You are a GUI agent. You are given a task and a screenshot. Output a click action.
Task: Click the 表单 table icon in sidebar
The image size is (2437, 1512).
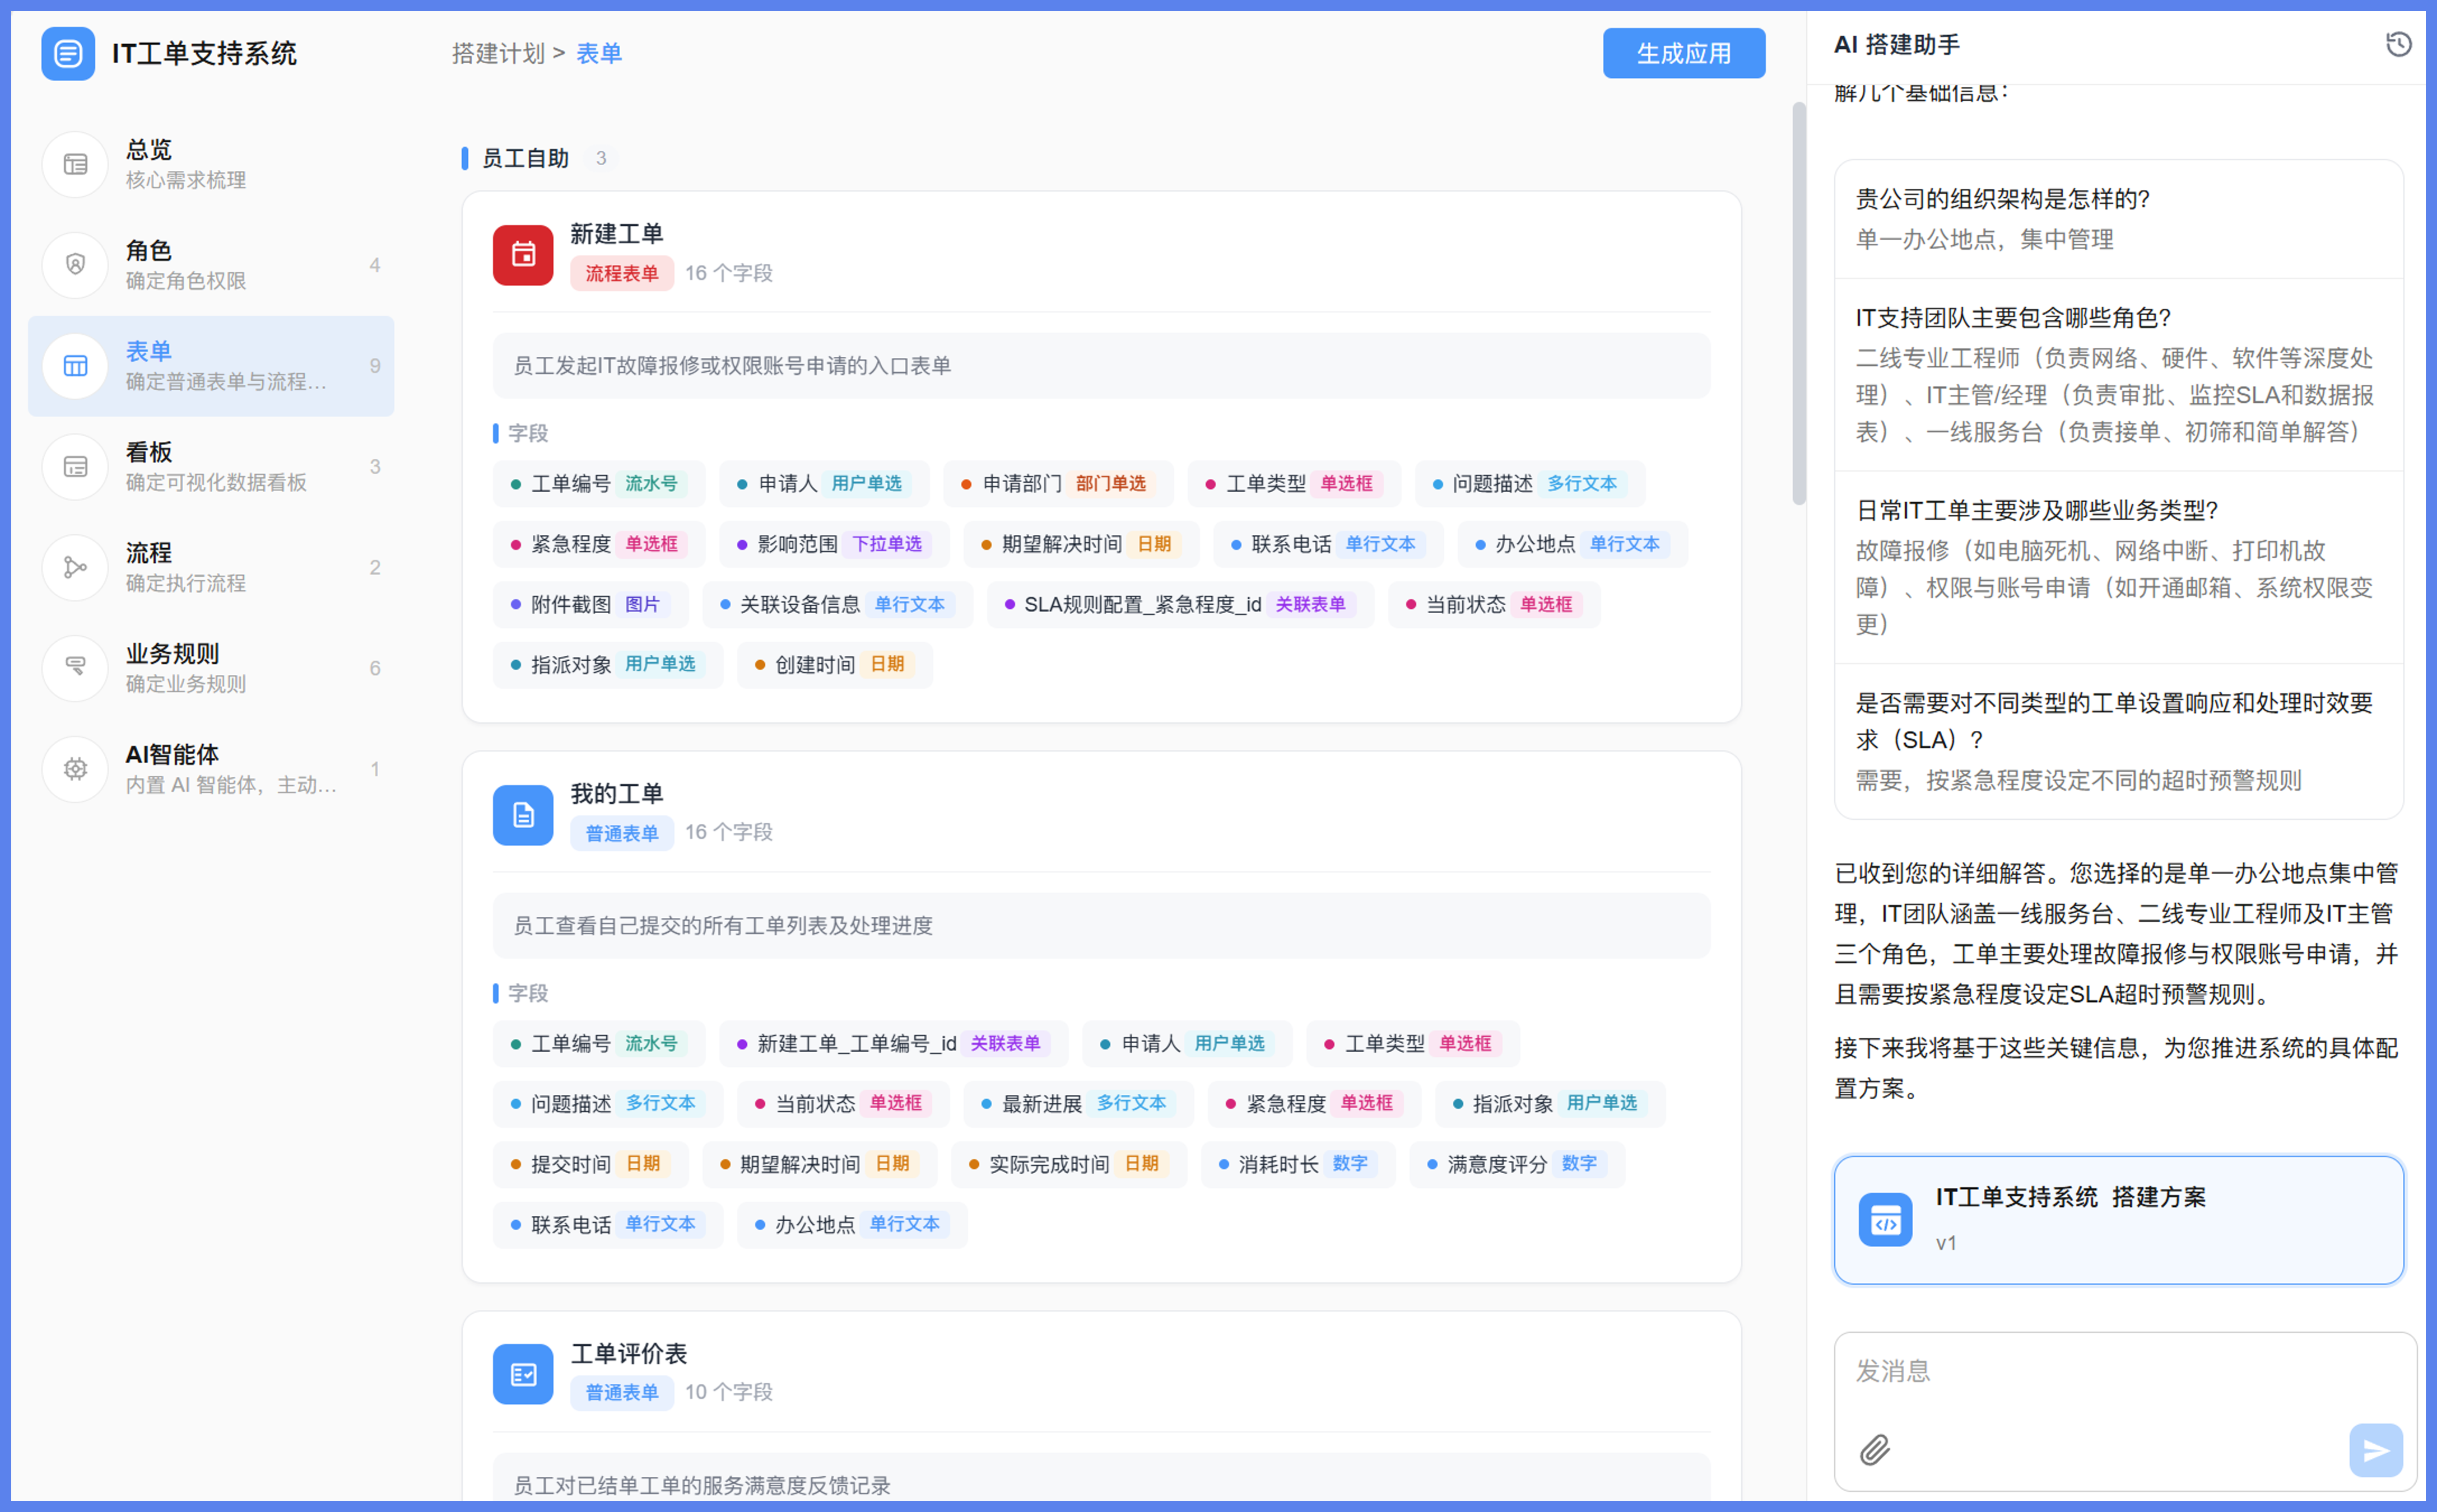(x=75, y=366)
